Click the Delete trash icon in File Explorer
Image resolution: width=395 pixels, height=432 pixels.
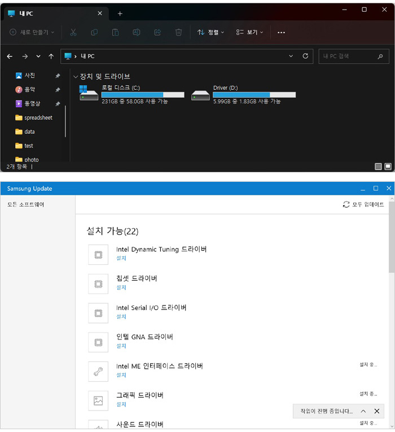(x=178, y=32)
